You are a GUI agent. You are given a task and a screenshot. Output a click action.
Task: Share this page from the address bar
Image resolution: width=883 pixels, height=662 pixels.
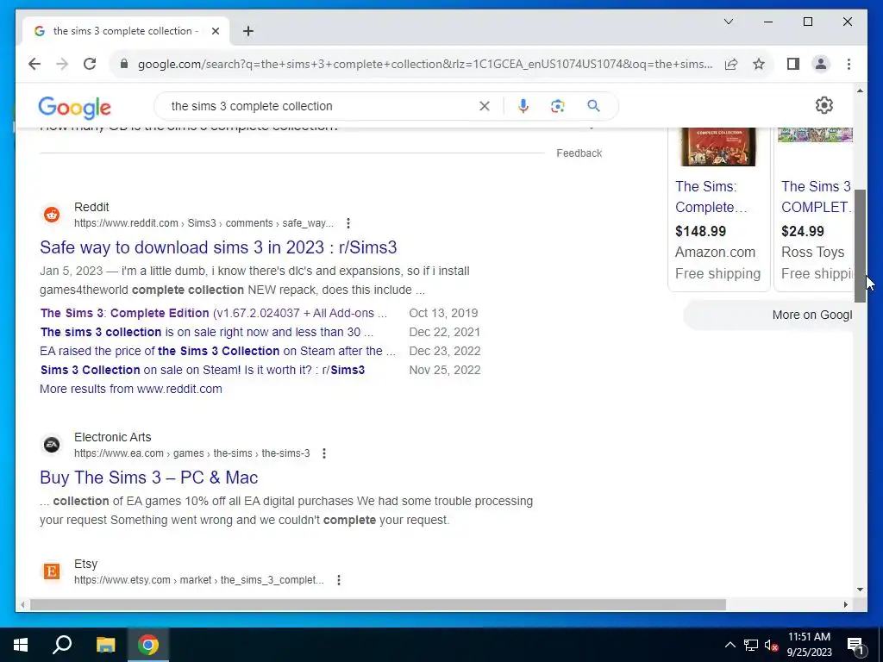tap(731, 64)
